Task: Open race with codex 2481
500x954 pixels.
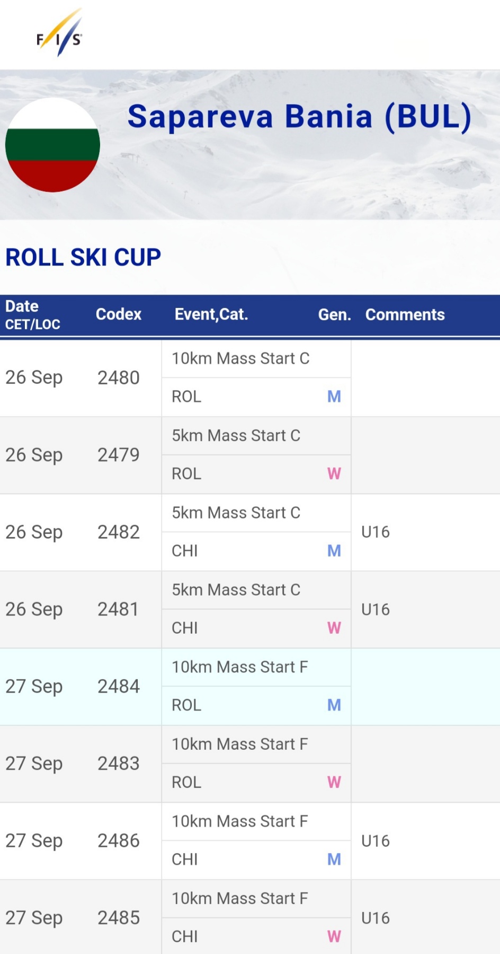Action: (x=119, y=609)
